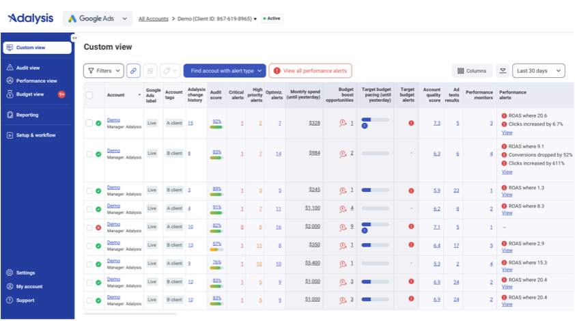Check the first Demo account row checkbox

89,123
